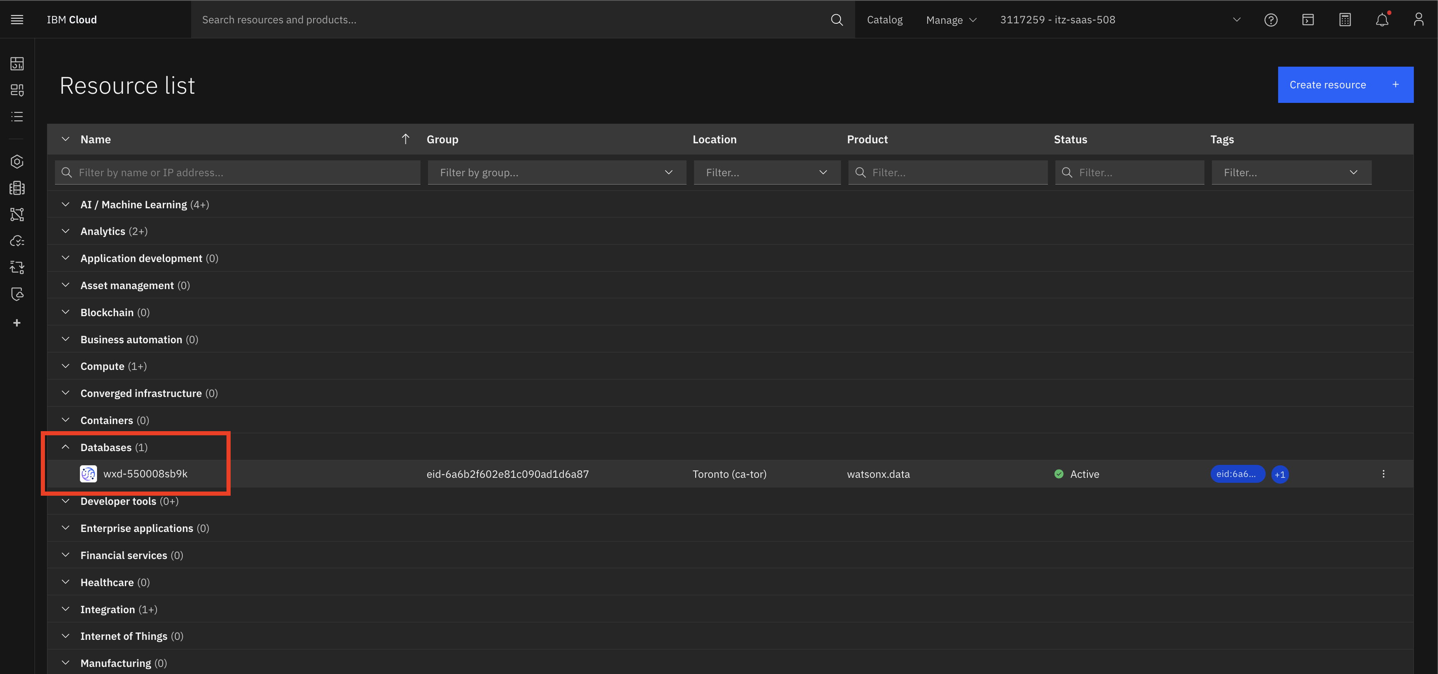Click the +1 additional tags badge
The width and height of the screenshot is (1438, 674).
(1279, 474)
